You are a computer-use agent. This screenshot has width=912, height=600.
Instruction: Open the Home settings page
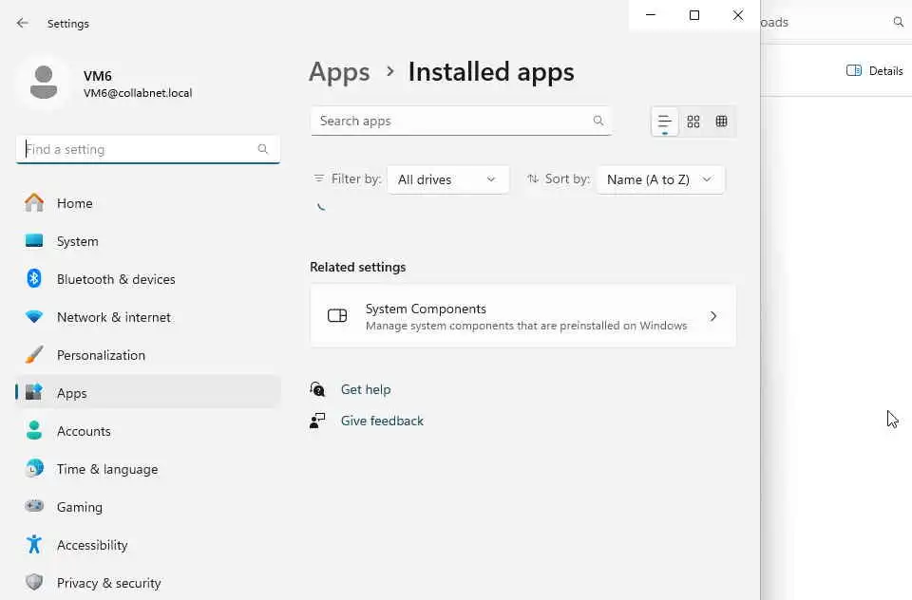74,203
